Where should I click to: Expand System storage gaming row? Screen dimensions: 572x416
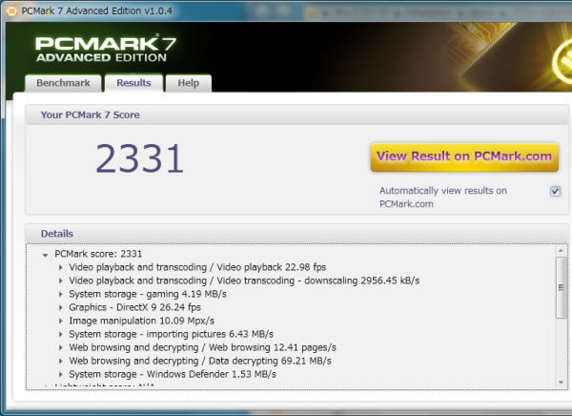coord(61,294)
